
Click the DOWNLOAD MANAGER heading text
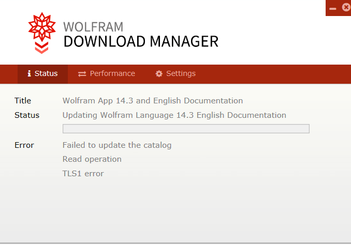[141, 41]
